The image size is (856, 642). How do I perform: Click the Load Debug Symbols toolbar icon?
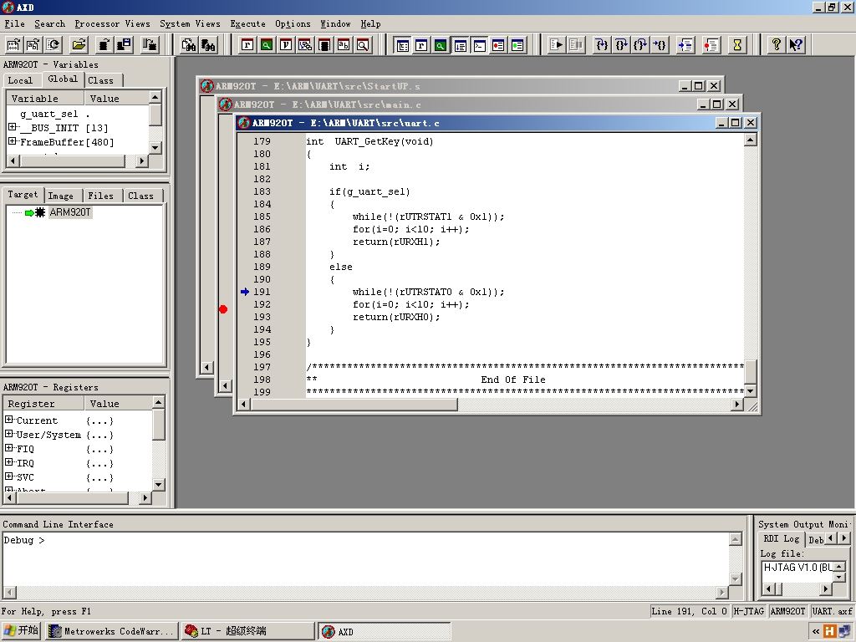(33, 45)
